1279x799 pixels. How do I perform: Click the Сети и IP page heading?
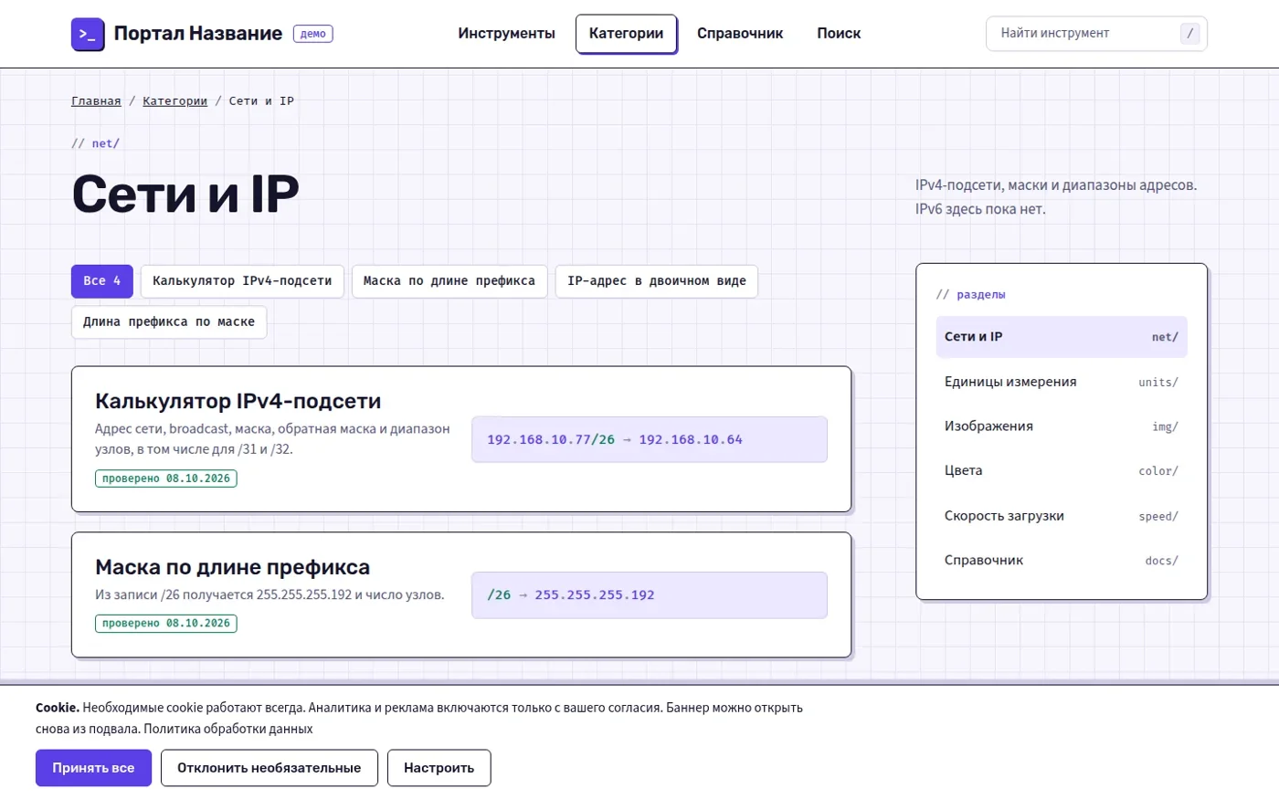(x=185, y=194)
